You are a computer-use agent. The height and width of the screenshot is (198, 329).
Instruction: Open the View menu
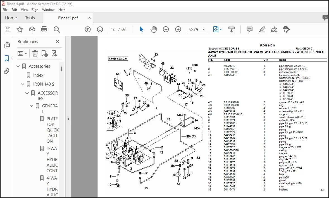click(x=24, y=10)
